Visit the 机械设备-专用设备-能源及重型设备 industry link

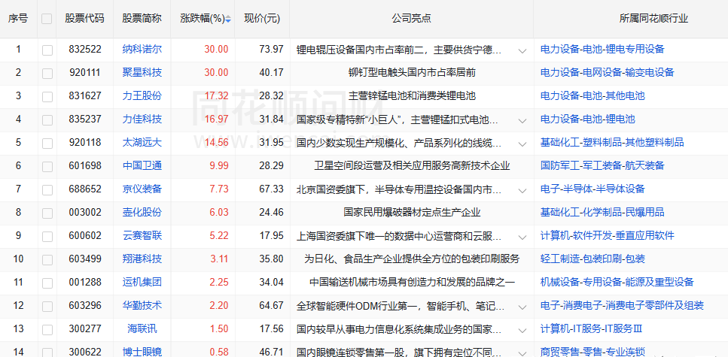coord(617,283)
